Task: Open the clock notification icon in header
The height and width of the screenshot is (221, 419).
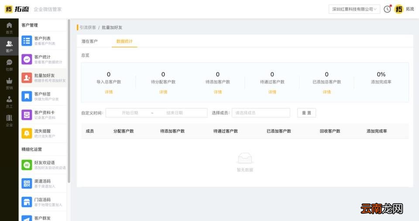Action: (387, 9)
